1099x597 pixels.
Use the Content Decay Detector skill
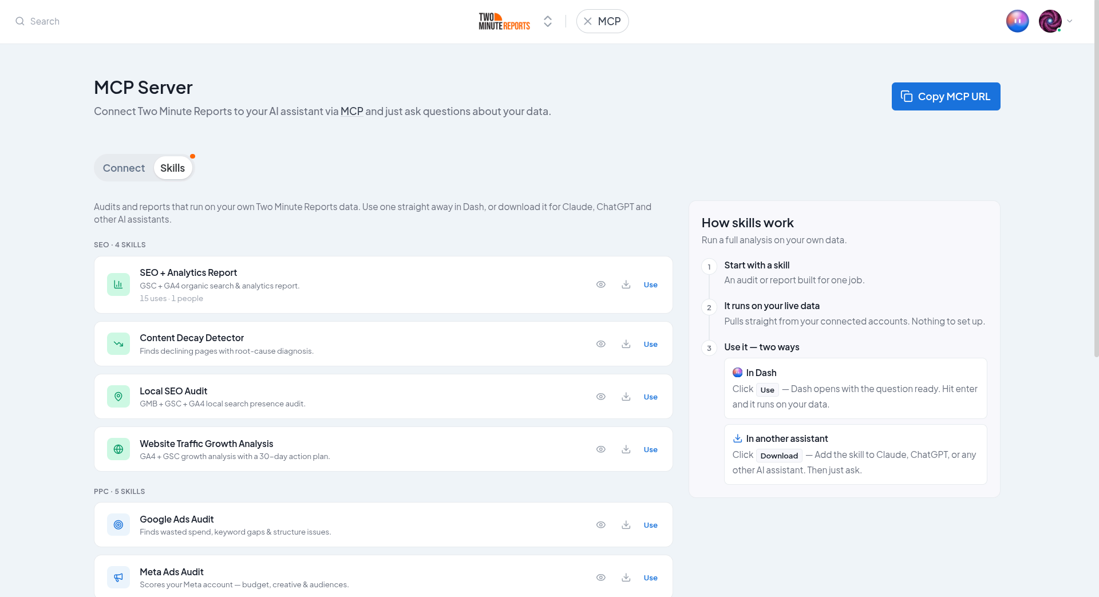coord(651,344)
